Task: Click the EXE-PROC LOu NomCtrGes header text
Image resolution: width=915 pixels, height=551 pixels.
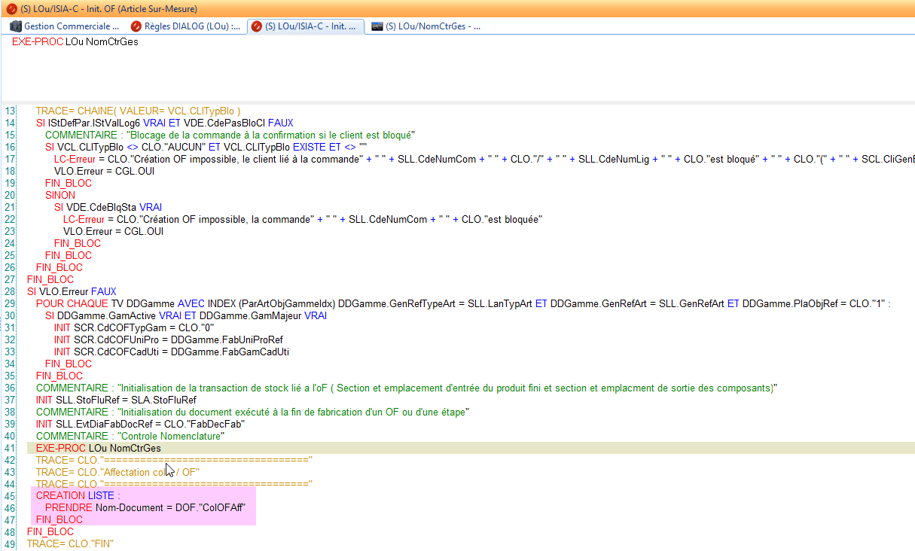Action: pos(75,42)
